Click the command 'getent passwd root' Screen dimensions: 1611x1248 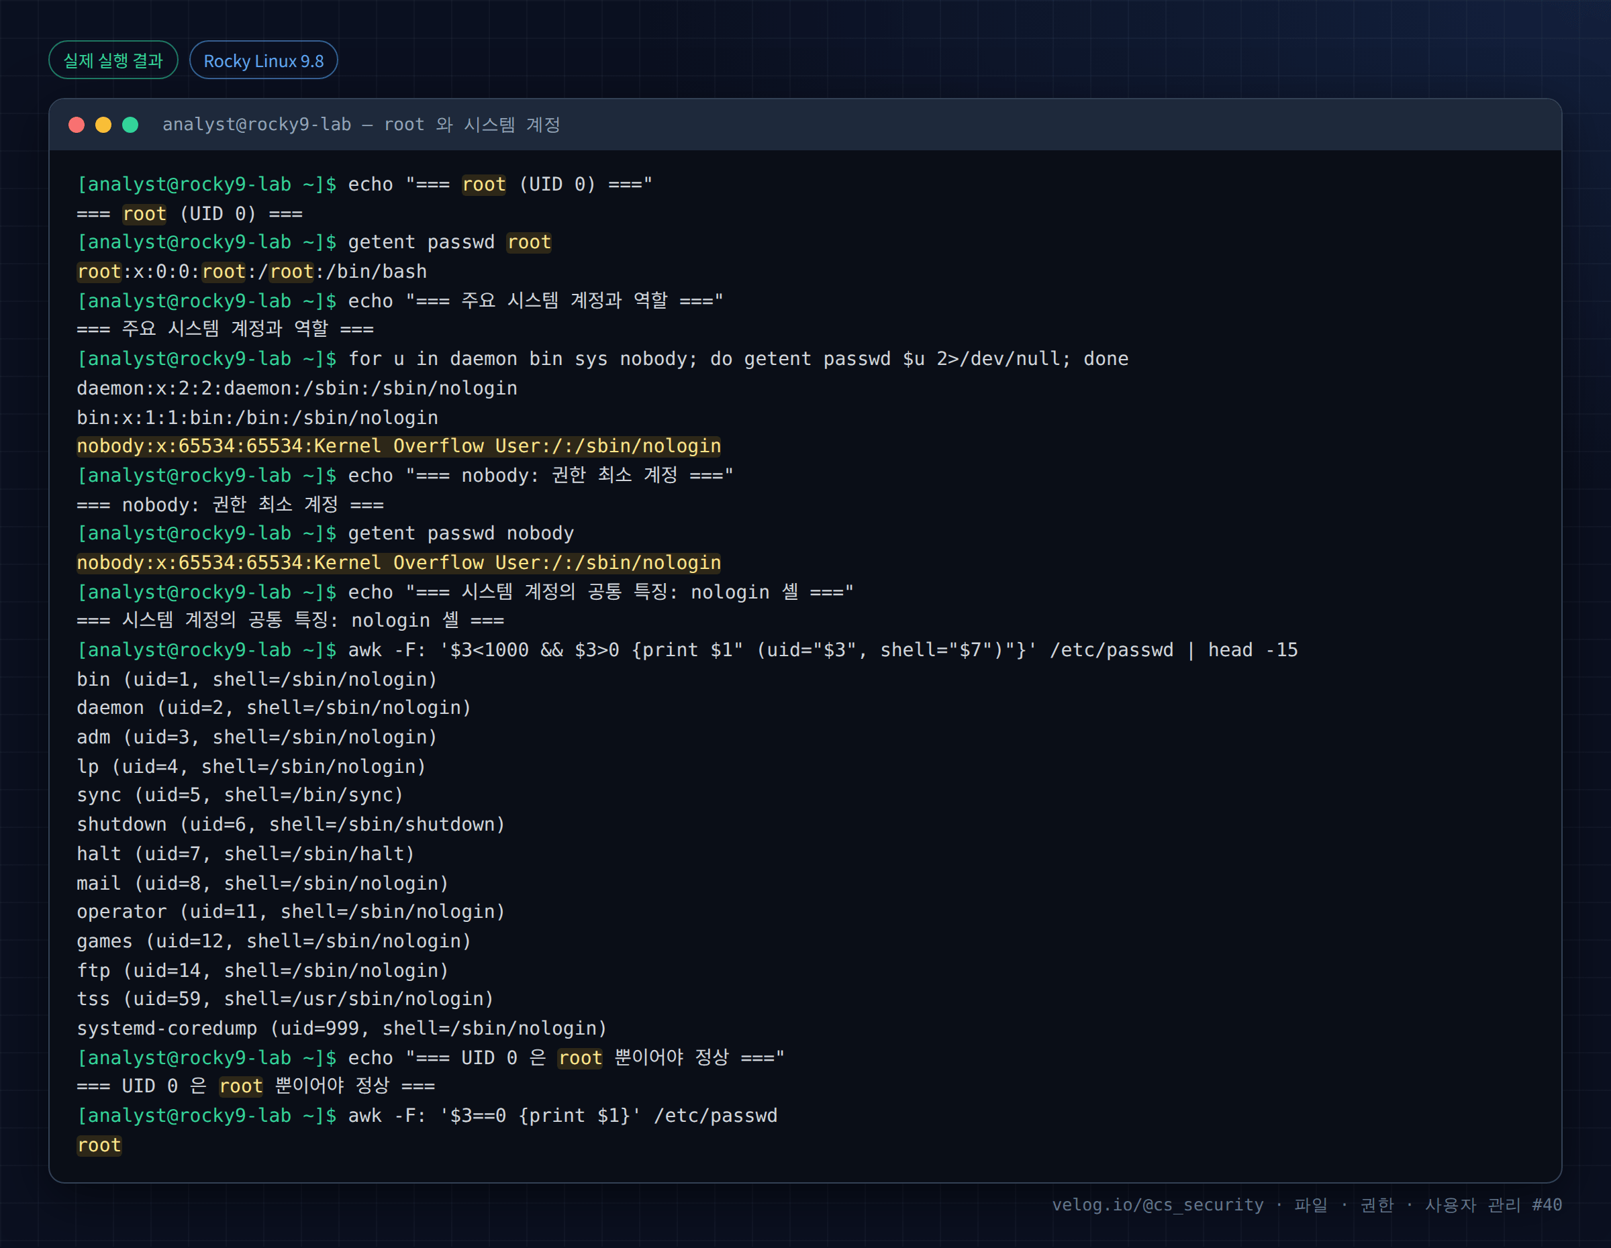(x=450, y=242)
